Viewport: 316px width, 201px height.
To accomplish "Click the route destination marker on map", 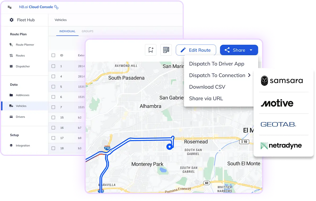I will [x=170, y=147].
